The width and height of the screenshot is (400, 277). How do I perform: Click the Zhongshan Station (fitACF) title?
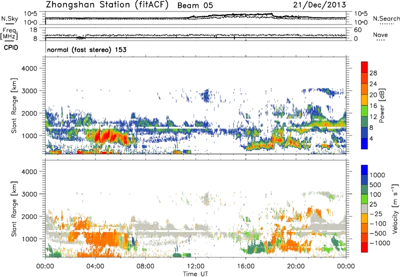(x=107, y=4)
